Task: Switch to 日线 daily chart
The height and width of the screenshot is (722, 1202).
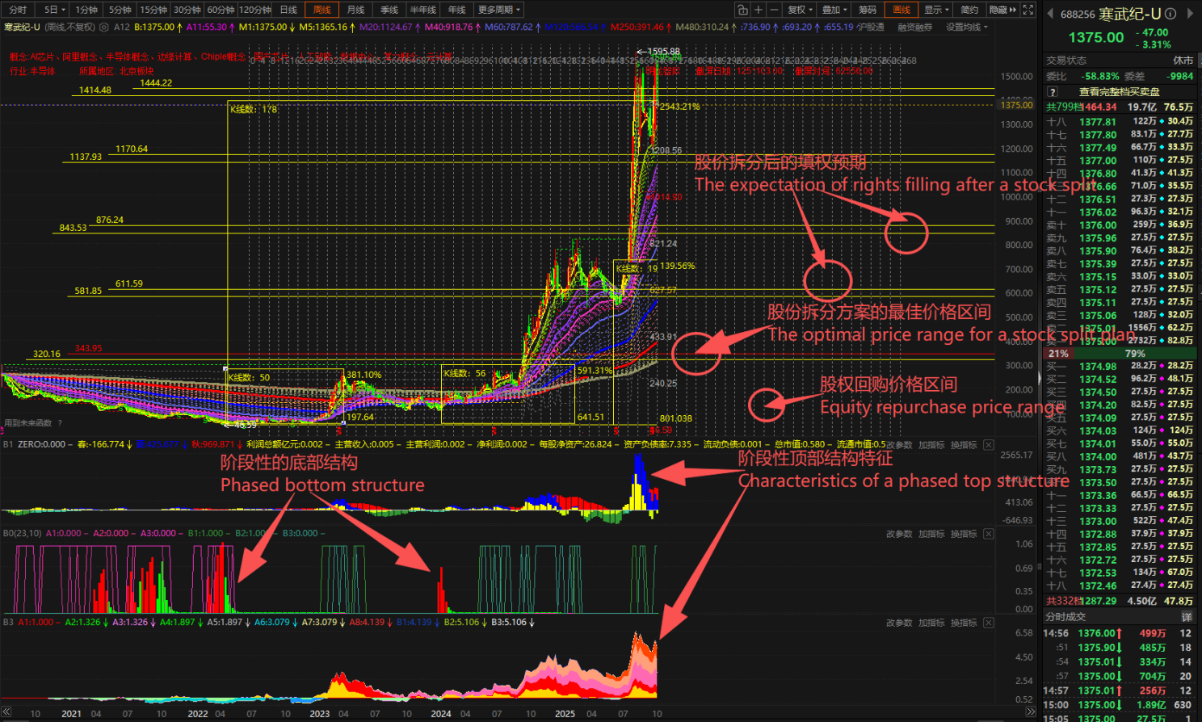Action: pos(288,10)
